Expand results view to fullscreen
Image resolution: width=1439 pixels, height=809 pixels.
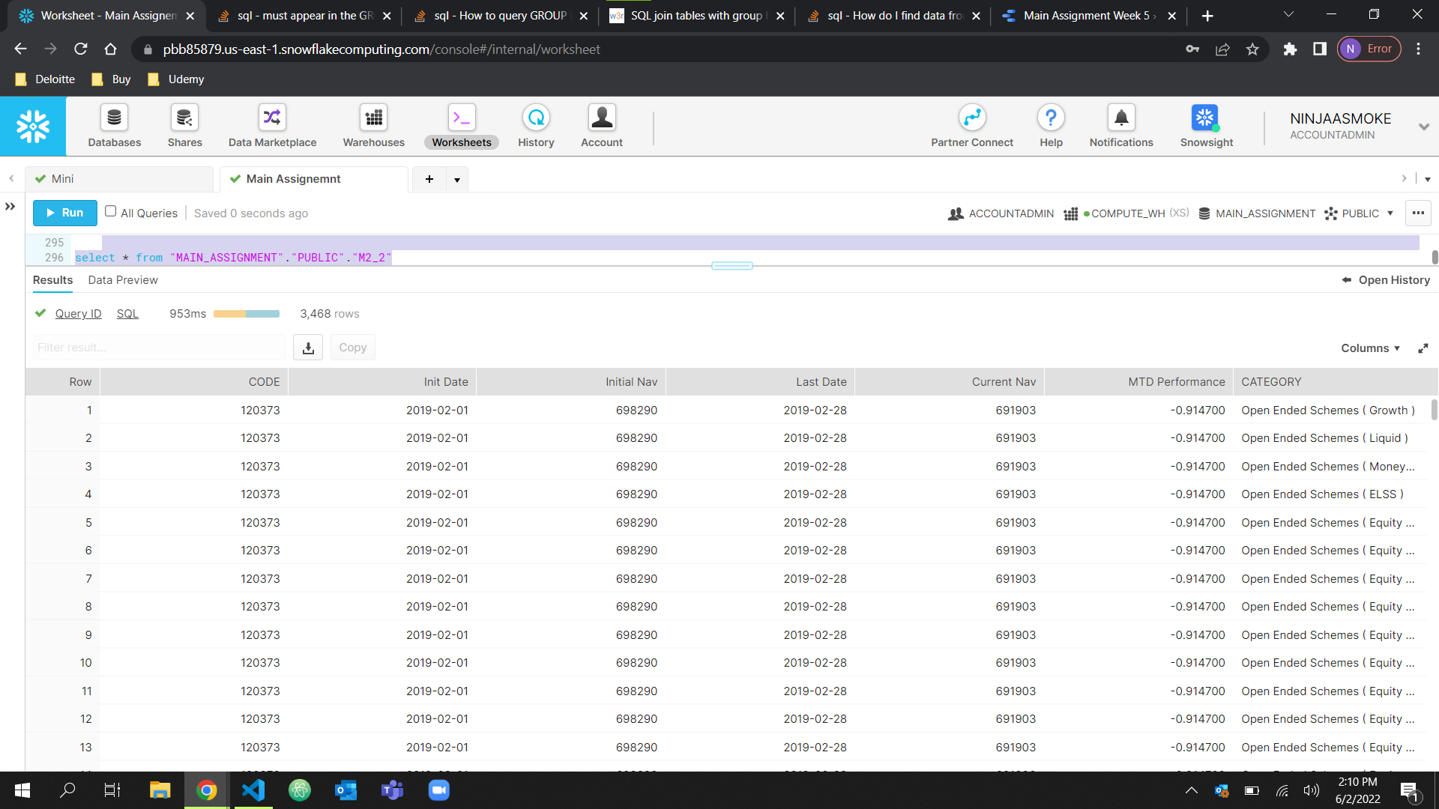1423,348
